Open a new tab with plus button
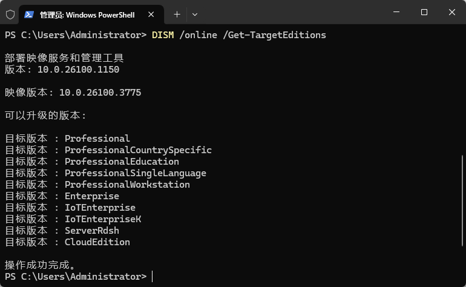The height and width of the screenshot is (287, 466). pos(177,14)
